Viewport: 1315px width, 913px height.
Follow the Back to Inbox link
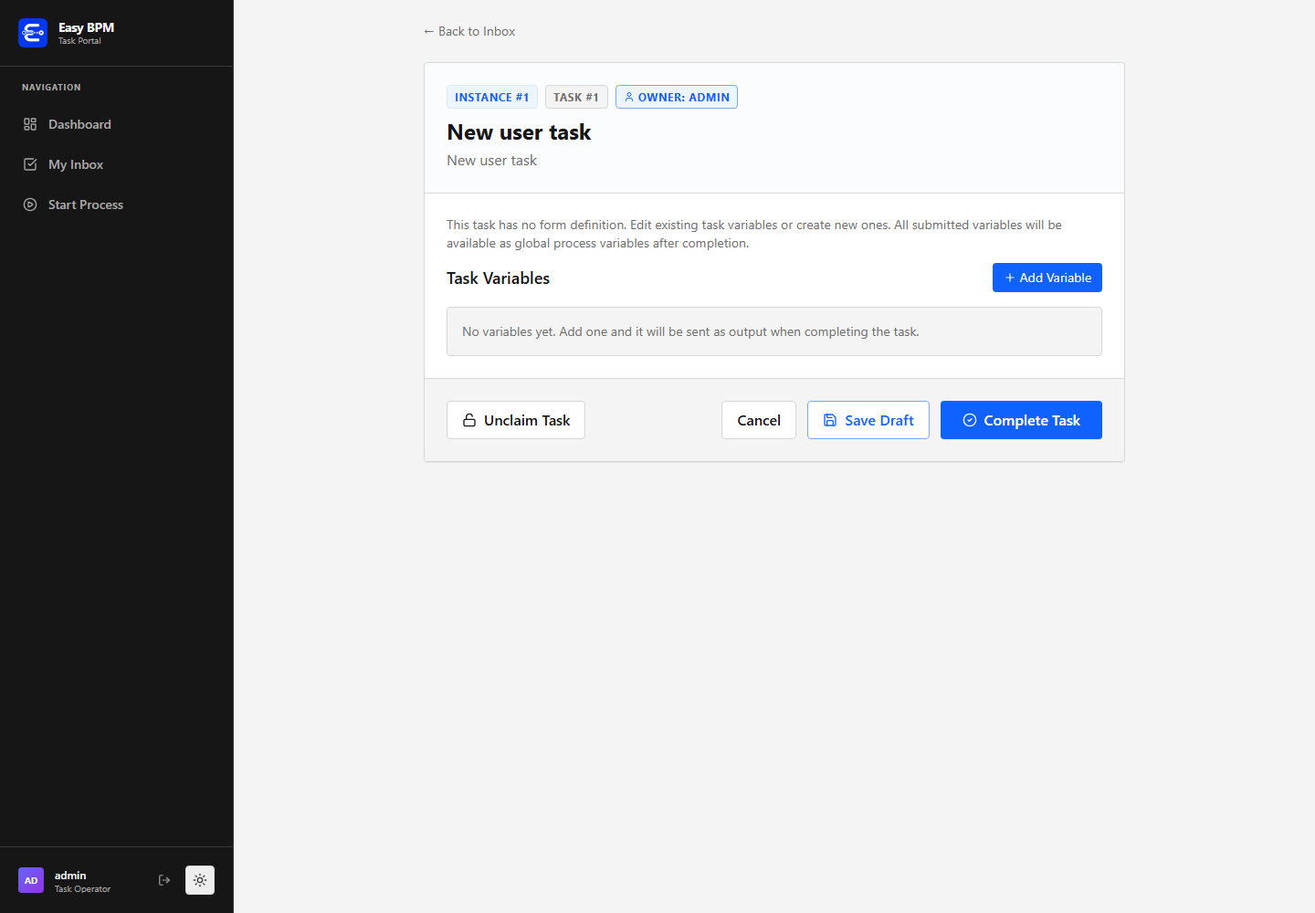point(469,31)
